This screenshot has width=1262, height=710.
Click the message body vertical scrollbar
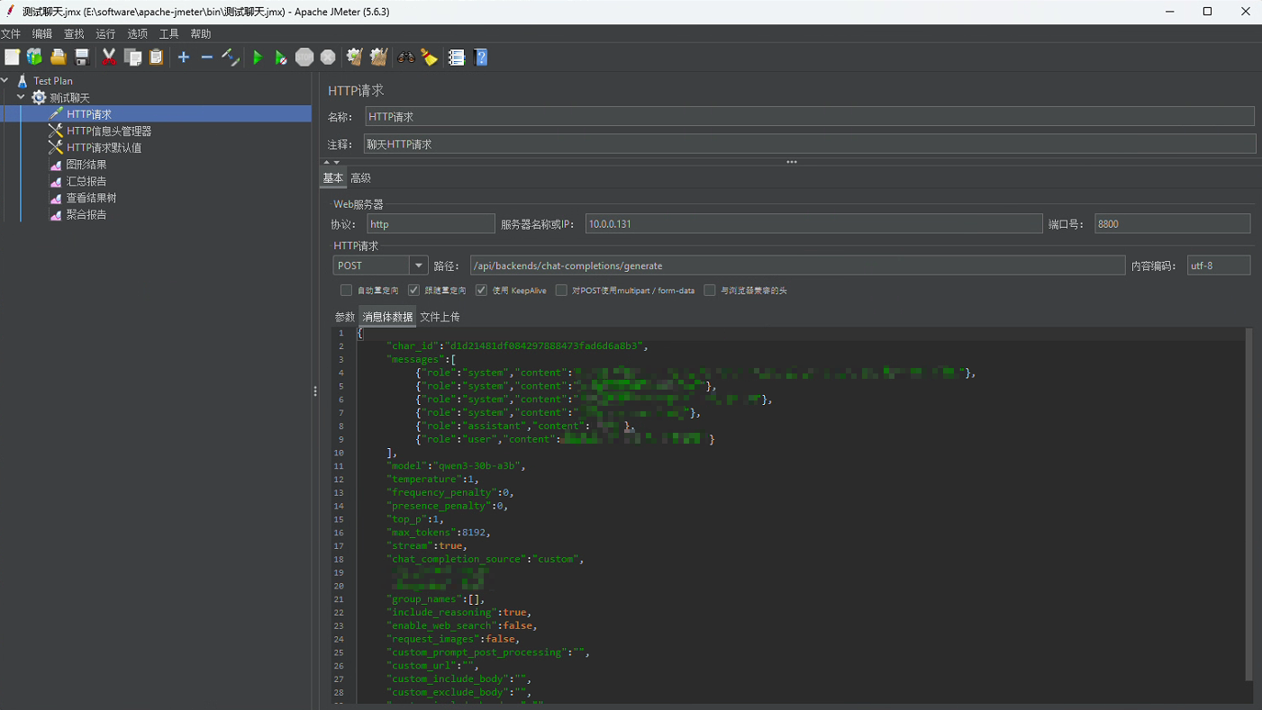click(1248, 504)
